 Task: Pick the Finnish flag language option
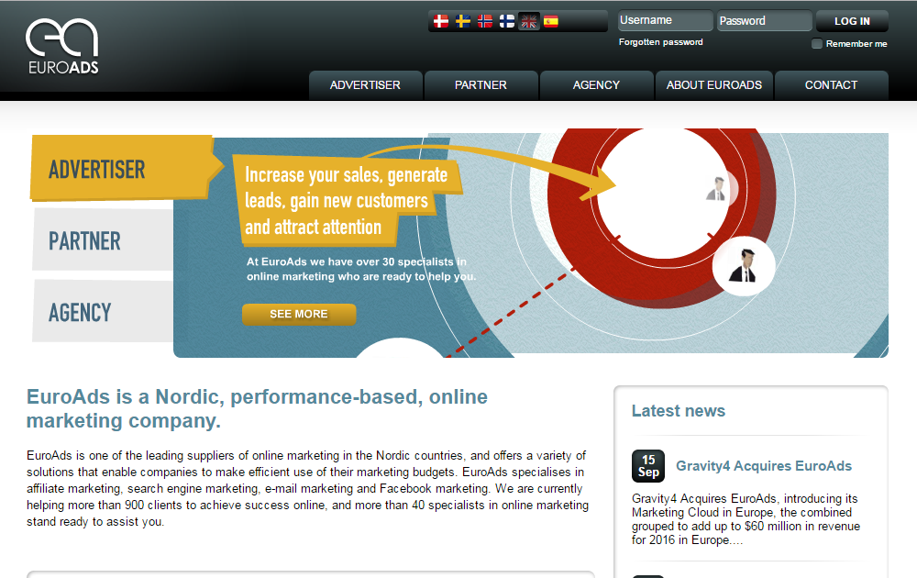pos(507,22)
